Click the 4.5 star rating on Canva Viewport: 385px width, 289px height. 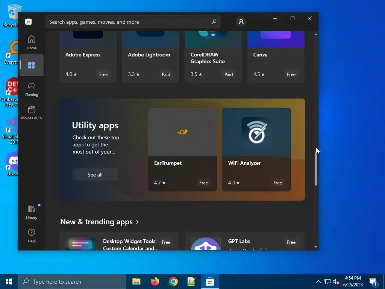point(259,74)
